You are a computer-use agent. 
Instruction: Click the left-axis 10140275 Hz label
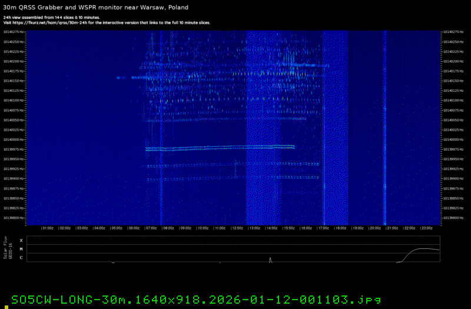pyautogui.click(x=13, y=32)
